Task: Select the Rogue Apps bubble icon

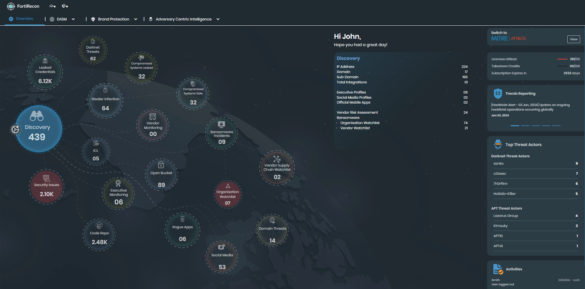Action: click(182, 219)
